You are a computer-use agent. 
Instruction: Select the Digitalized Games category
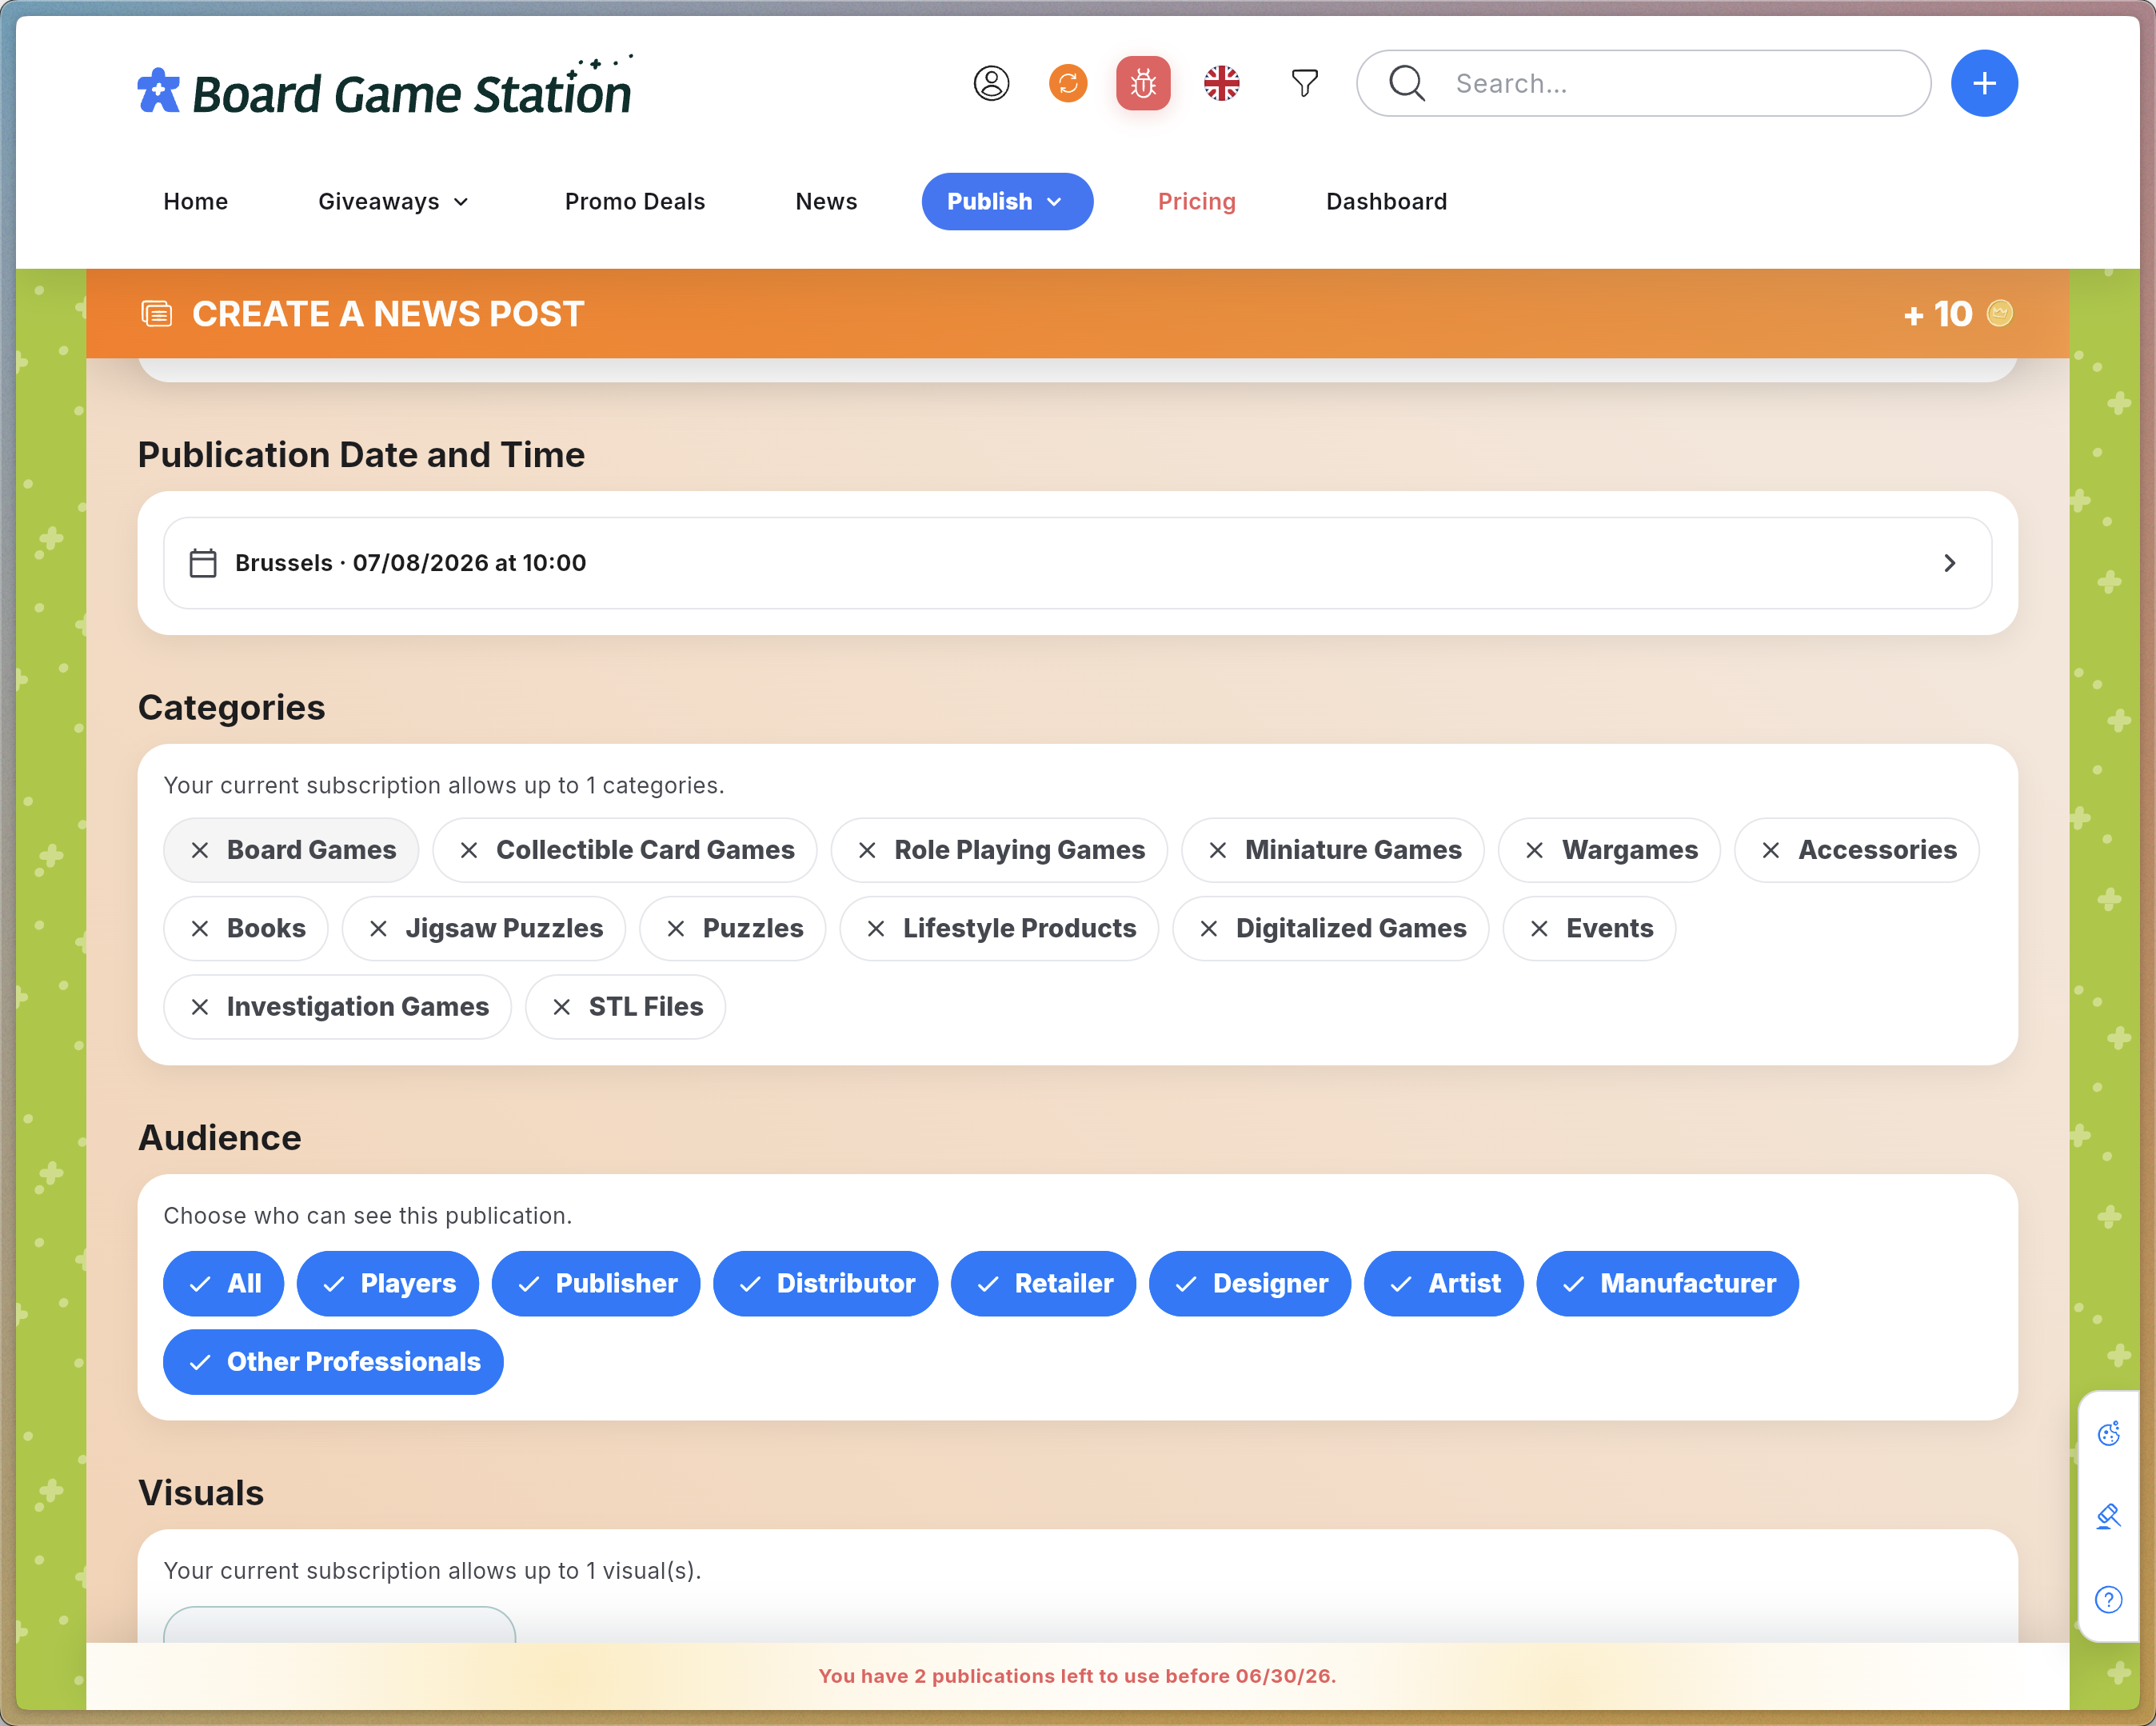pos(1331,929)
